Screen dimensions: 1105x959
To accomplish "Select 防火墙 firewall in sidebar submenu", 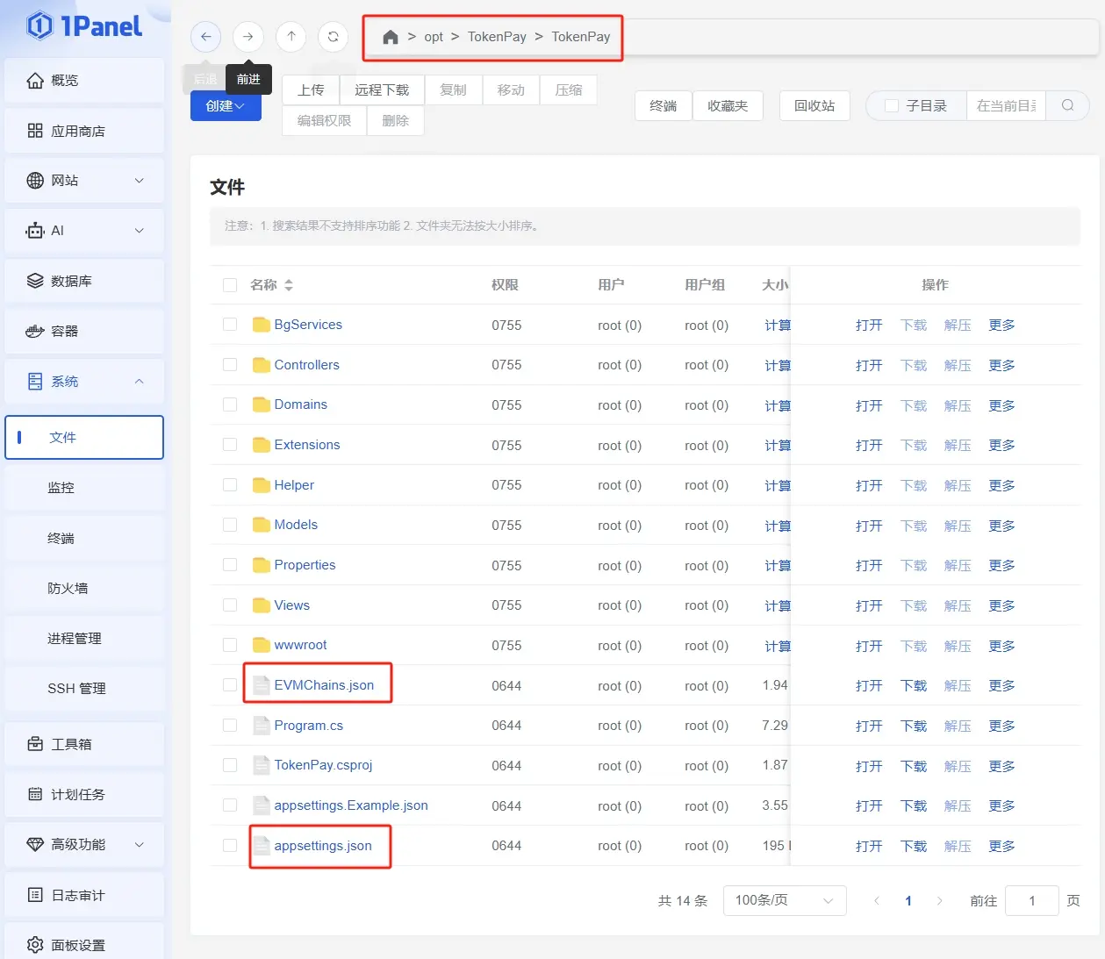I will pos(84,588).
